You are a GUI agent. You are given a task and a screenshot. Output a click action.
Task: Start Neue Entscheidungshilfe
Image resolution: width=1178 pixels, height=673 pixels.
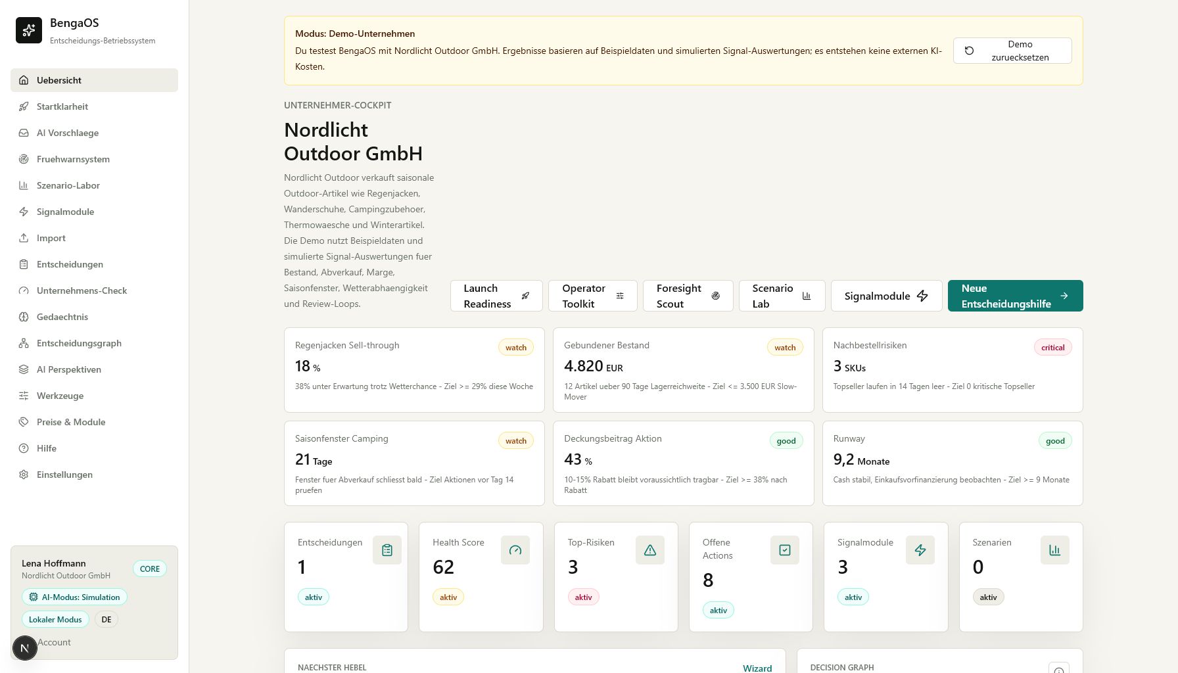point(1015,296)
